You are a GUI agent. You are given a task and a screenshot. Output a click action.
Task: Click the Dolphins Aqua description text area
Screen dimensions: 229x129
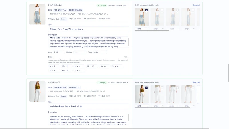tap(88, 42)
